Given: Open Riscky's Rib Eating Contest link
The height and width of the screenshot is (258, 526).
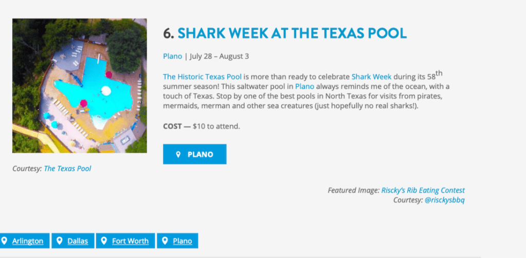Looking at the screenshot, I should pos(423,190).
